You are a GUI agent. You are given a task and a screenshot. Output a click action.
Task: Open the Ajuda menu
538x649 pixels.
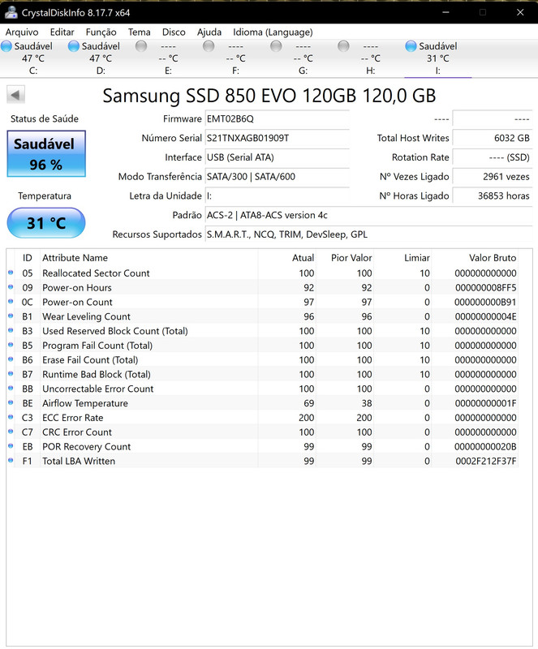coord(209,32)
